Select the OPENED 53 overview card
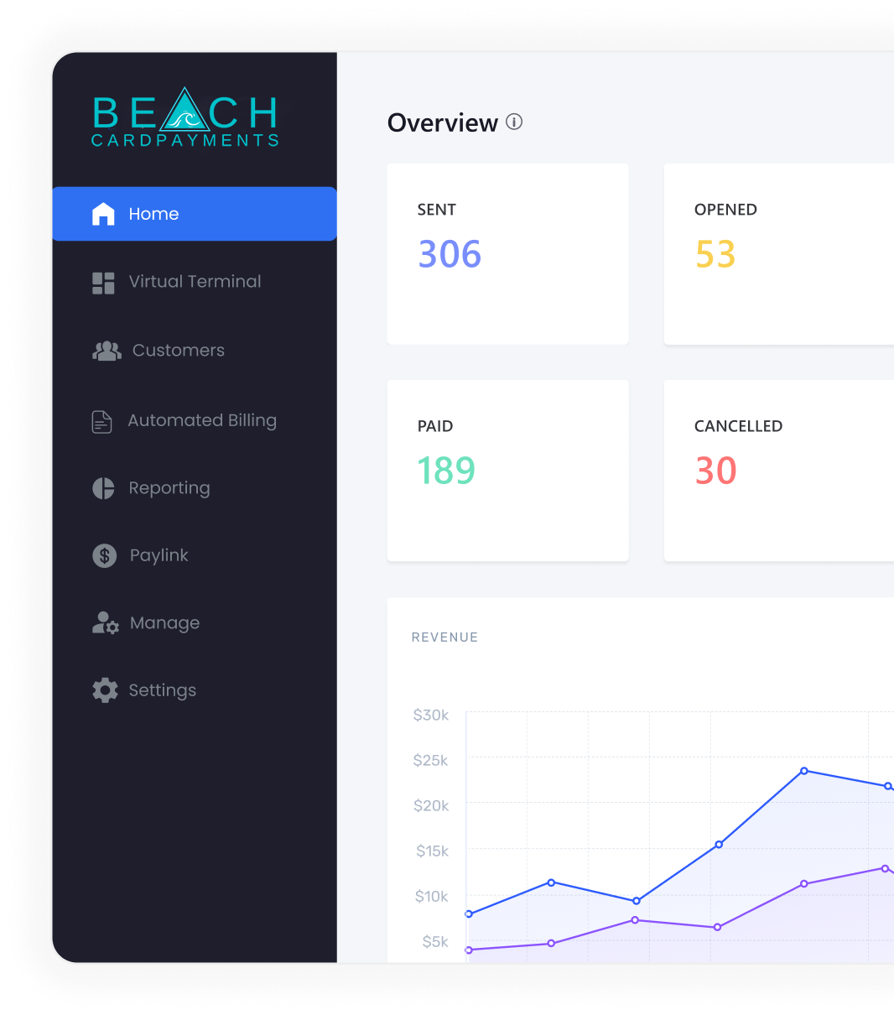Image resolution: width=894 pixels, height=1015 pixels. click(779, 253)
